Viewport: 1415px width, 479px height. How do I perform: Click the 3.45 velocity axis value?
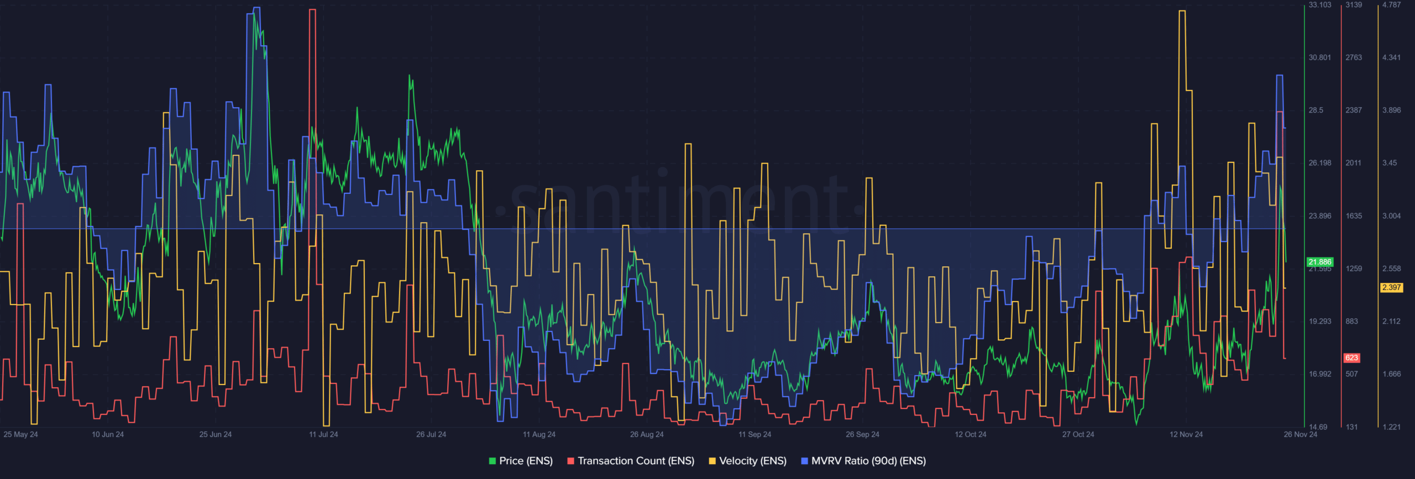(1390, 163)
